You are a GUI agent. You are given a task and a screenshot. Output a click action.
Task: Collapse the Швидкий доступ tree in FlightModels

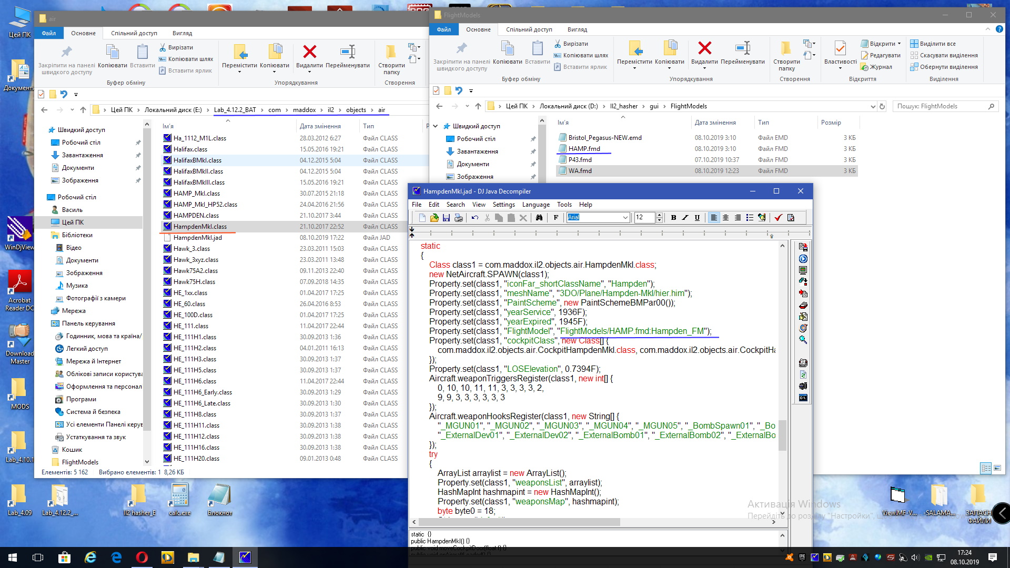tap(436, 126)
